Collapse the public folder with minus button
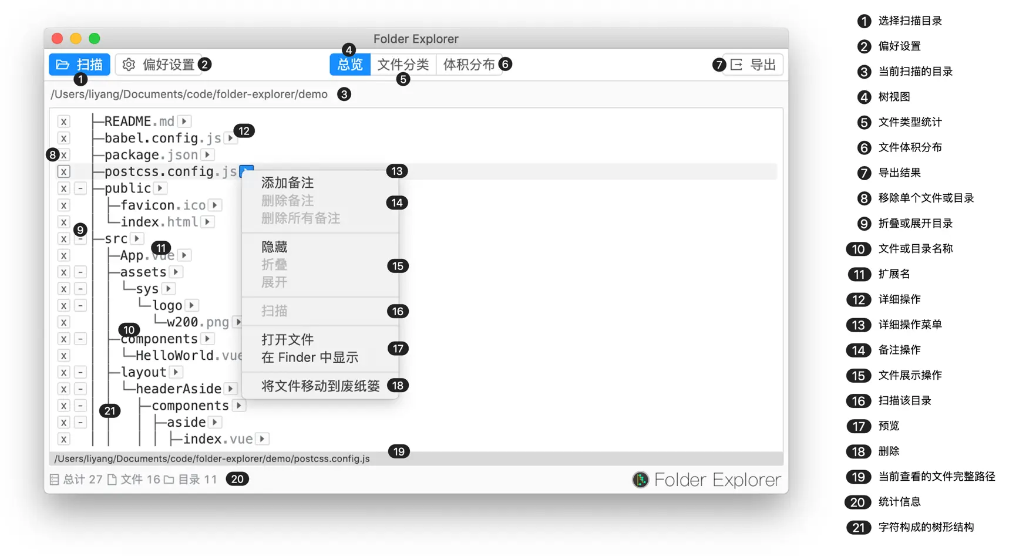 click(x=80, y=188)
